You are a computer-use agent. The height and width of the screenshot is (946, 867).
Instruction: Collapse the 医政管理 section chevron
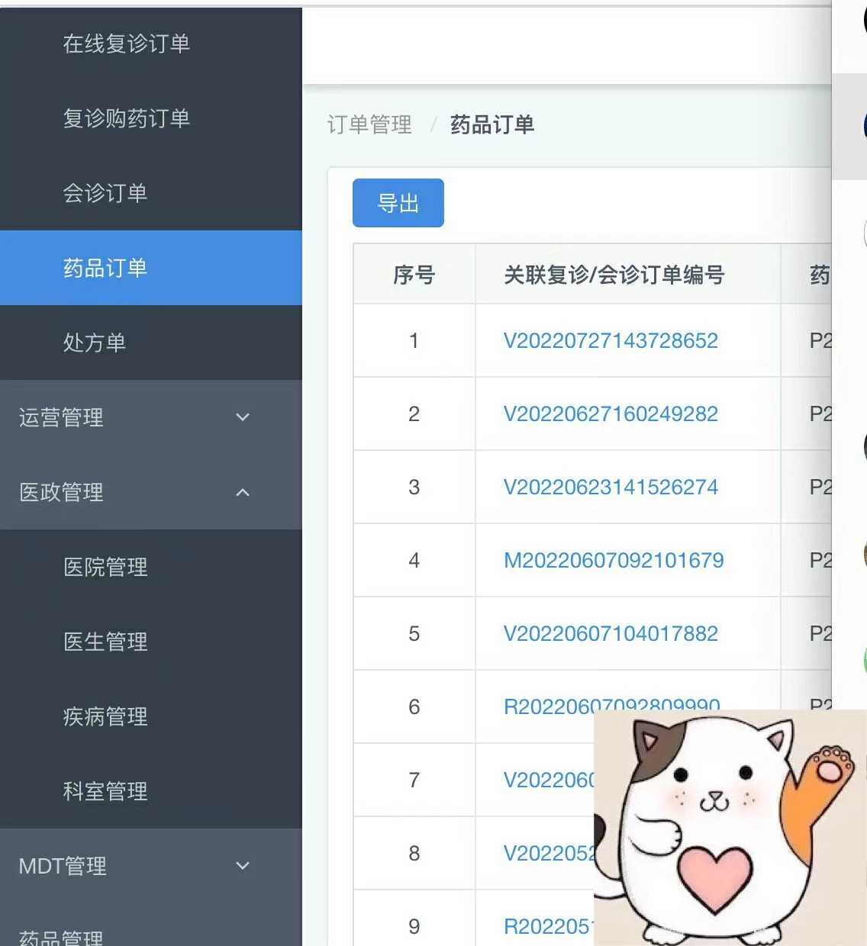click(243, 492)
